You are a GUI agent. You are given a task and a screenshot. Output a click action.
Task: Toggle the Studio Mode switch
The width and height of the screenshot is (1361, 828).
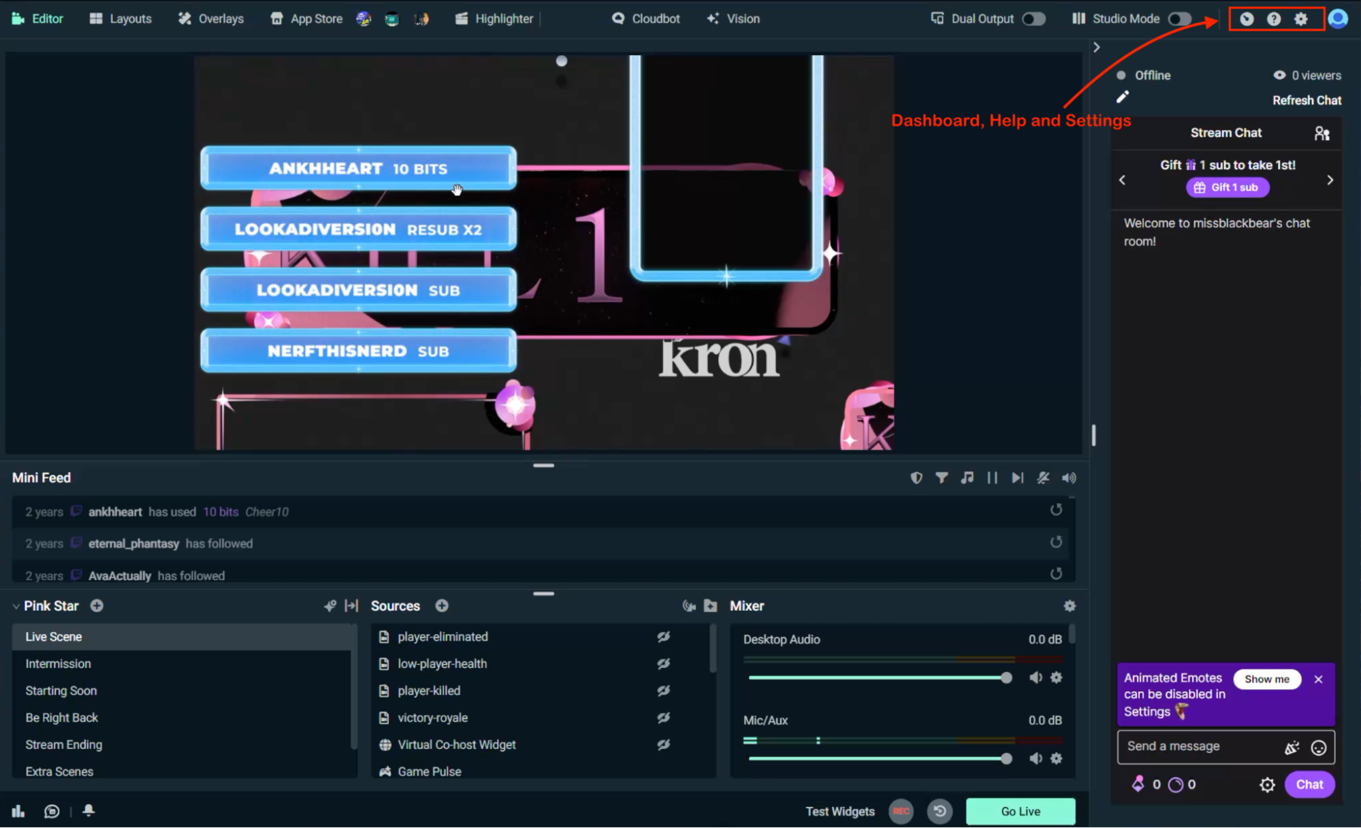1180,19
